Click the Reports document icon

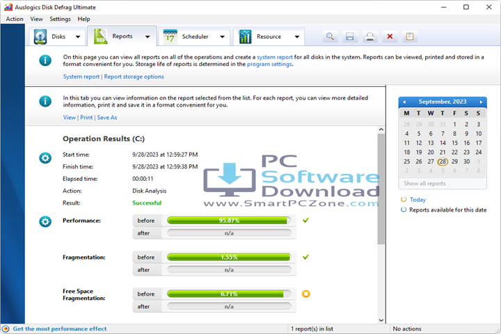tap(100, 37)
